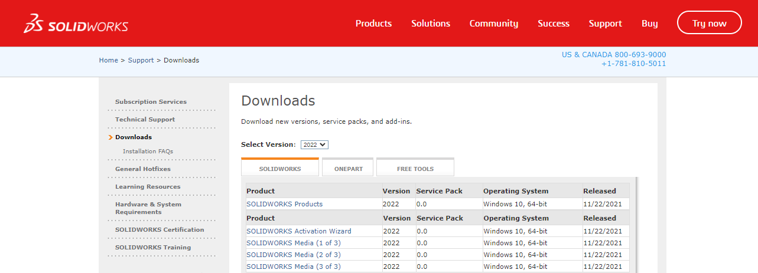The height and width of the screenshot is (273, 758).
Task: Open the Support menu
Action: pyautogui.click(x=606, y=24)
